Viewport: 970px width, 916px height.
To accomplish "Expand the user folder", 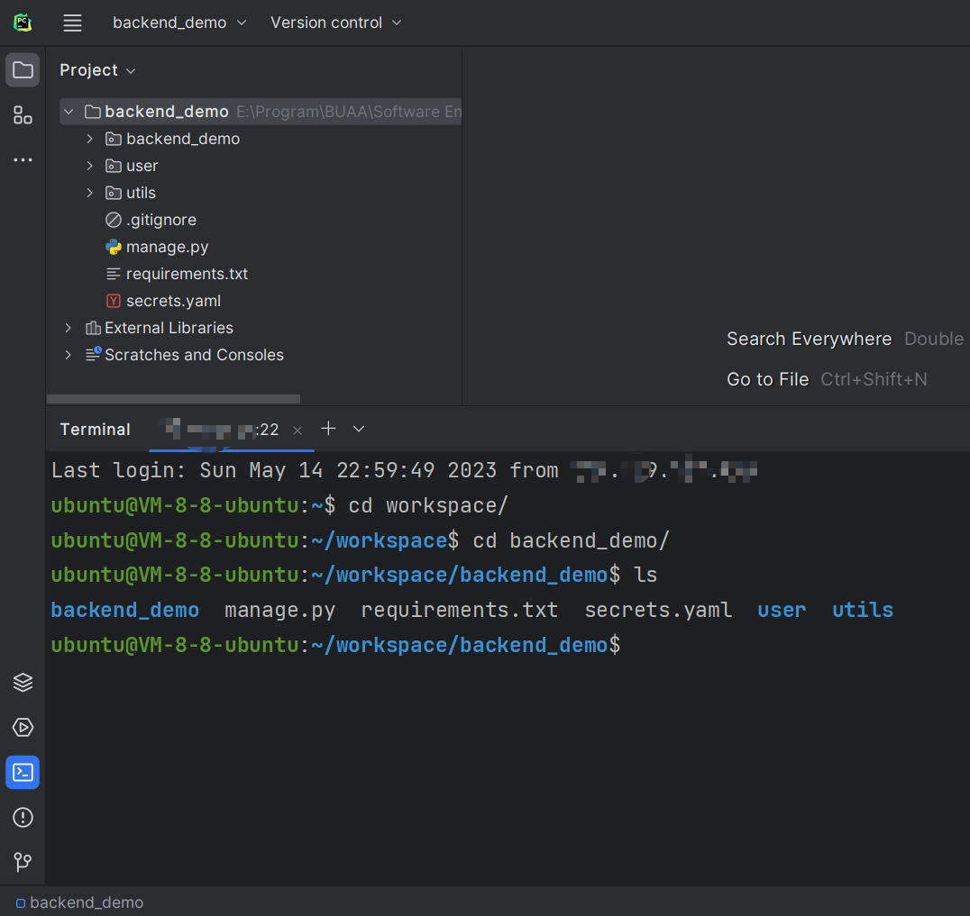I will point(89,166).
